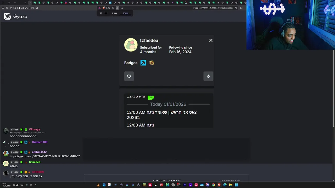Open site settings tune icon in address bar
This screenshot has width=335, height=188.
(236, 8)
